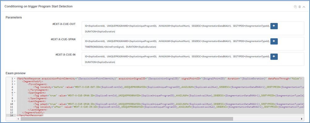Fold the SegmentModify element on line 2

click(15, 81)
